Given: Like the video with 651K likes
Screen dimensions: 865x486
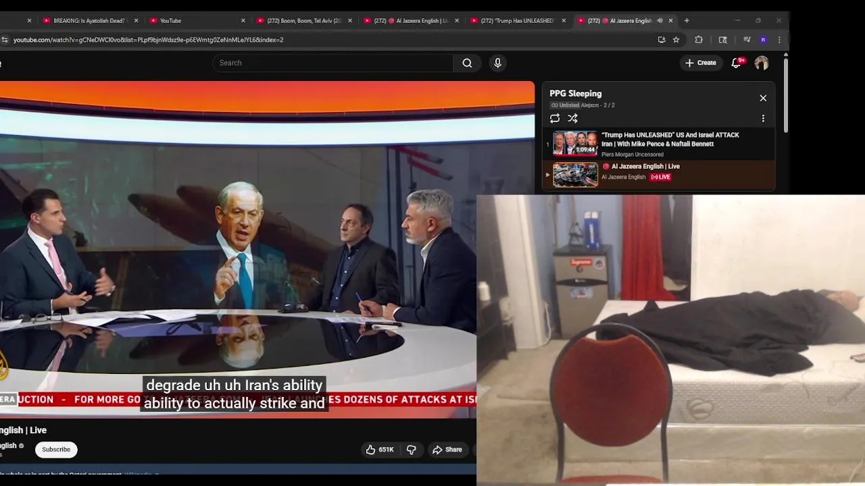Looking at the screenshot, I should click(379, 450).
